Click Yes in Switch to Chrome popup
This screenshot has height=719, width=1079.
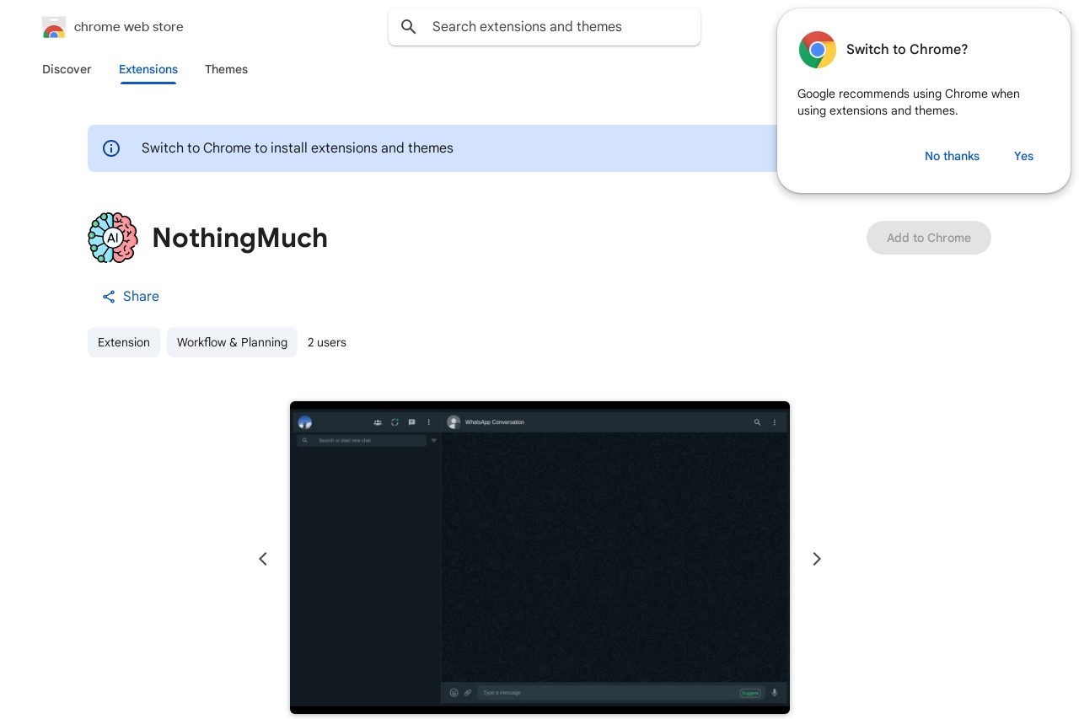click(1023, 156)
